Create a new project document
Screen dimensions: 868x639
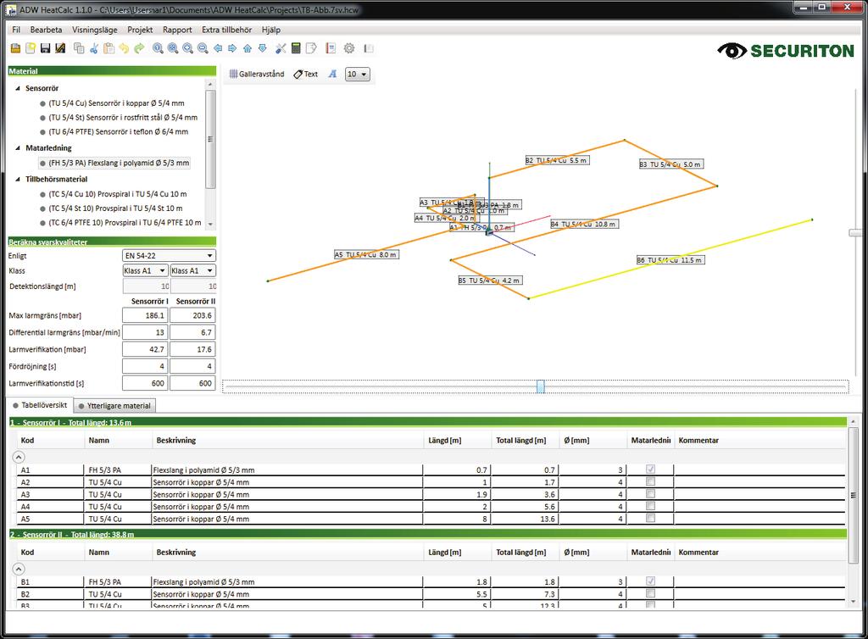(31, 48)
